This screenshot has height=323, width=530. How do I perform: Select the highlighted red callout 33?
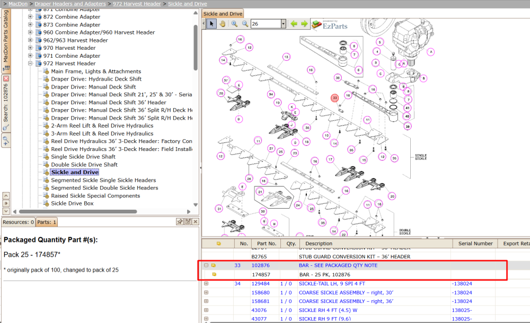coord(334,98)
